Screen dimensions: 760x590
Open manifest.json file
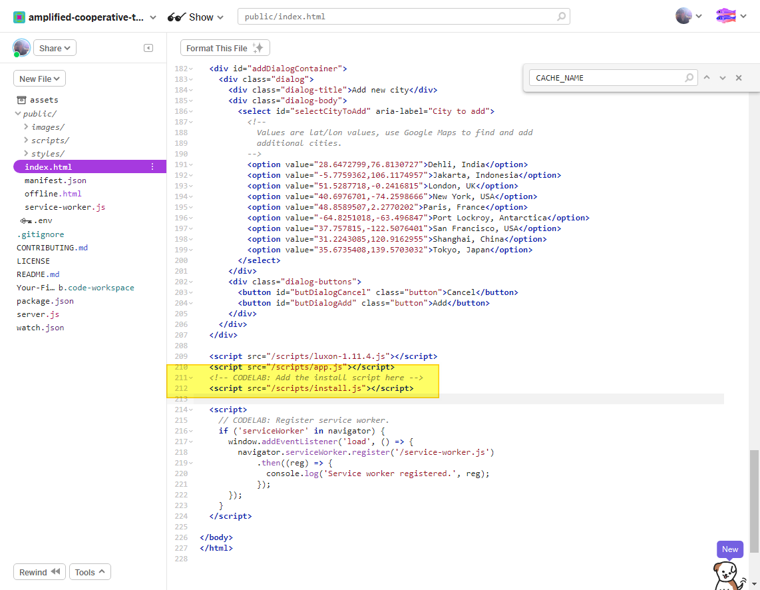point(55,180)
